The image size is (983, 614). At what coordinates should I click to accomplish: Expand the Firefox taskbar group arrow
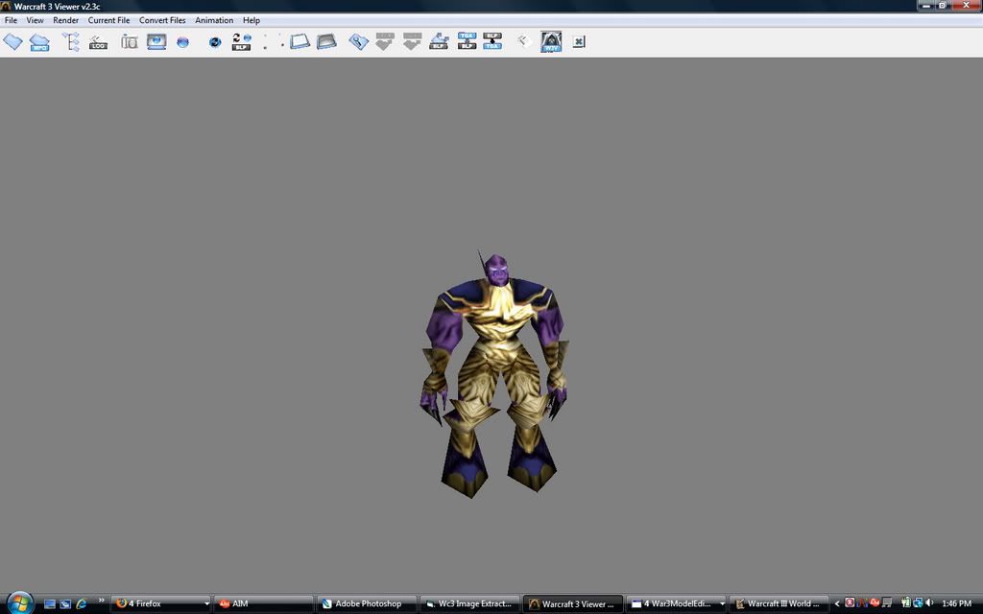click(x=206, y=604)
